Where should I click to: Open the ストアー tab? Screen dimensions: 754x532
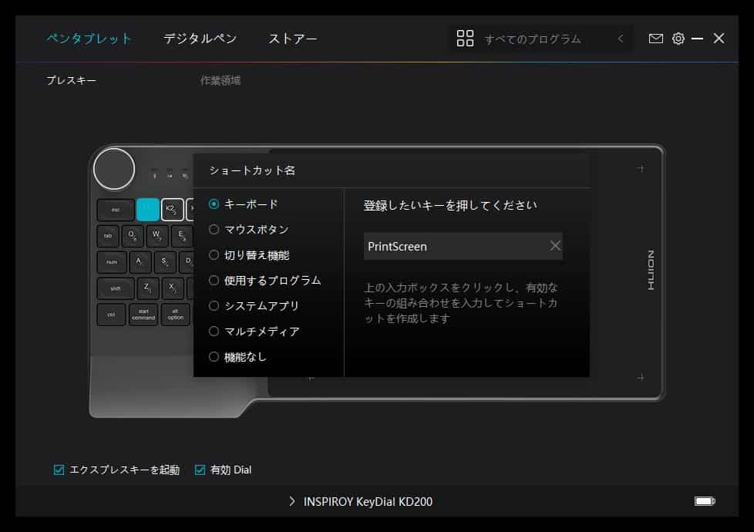point(292,39)
